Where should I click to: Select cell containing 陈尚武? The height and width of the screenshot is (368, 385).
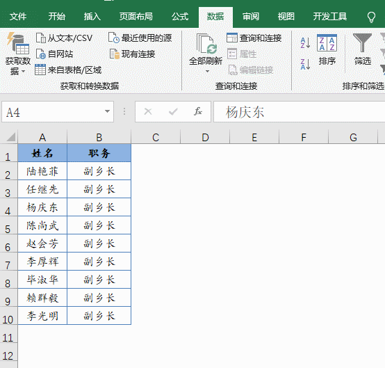click(x=42, y=225)
